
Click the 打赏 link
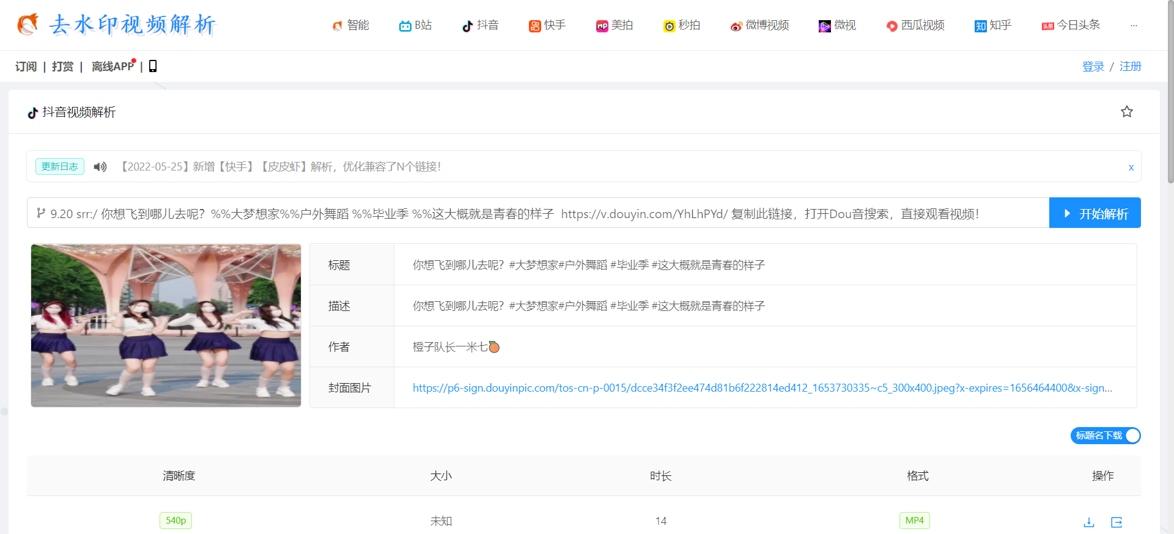62,66
